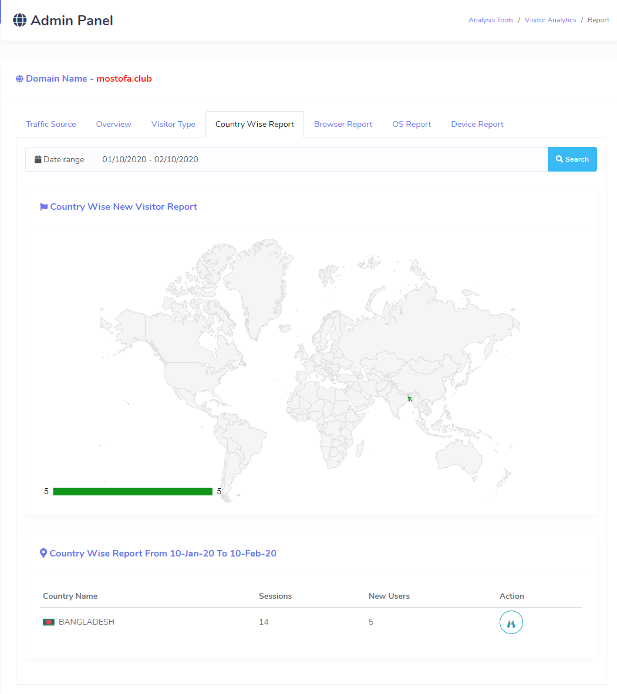Viewport: 617px width, 694px height.
Task: Click Bangladesh highlighted green on the world map
Action: 410,399
